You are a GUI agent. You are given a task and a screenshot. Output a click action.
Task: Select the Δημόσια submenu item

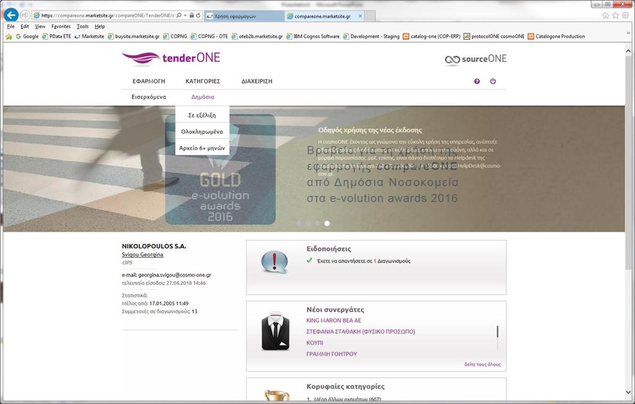tap(203, 97)
